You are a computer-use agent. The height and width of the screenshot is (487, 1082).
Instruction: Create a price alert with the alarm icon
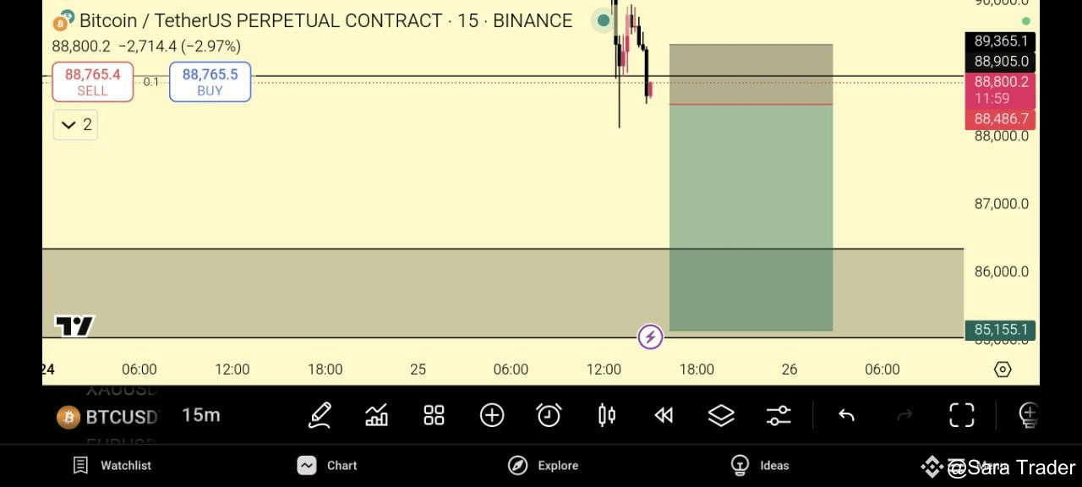point(549,415)
